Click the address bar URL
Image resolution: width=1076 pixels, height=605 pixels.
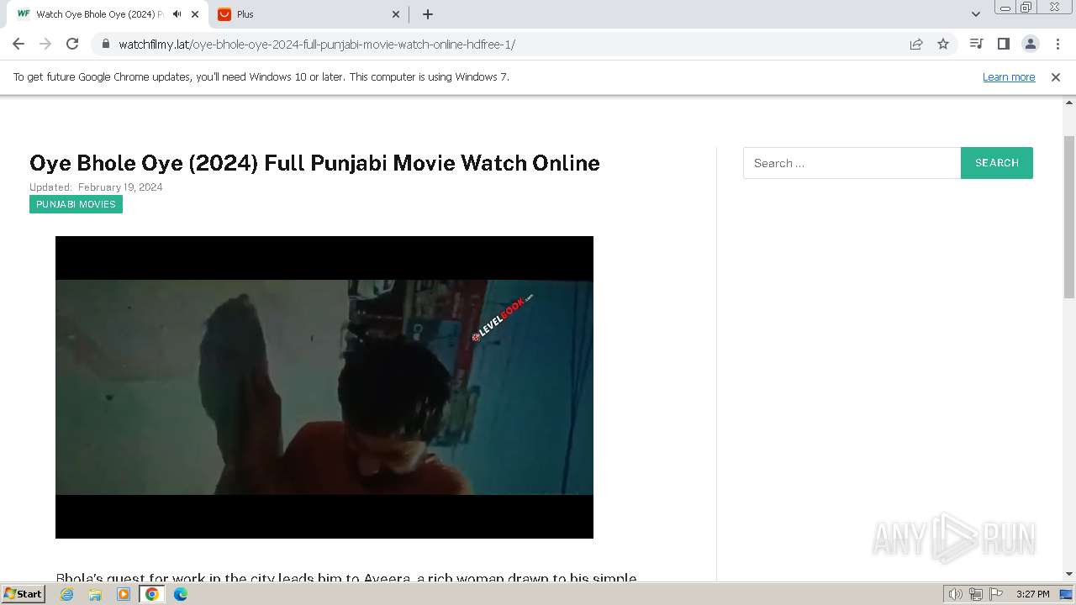pos(316,45)
